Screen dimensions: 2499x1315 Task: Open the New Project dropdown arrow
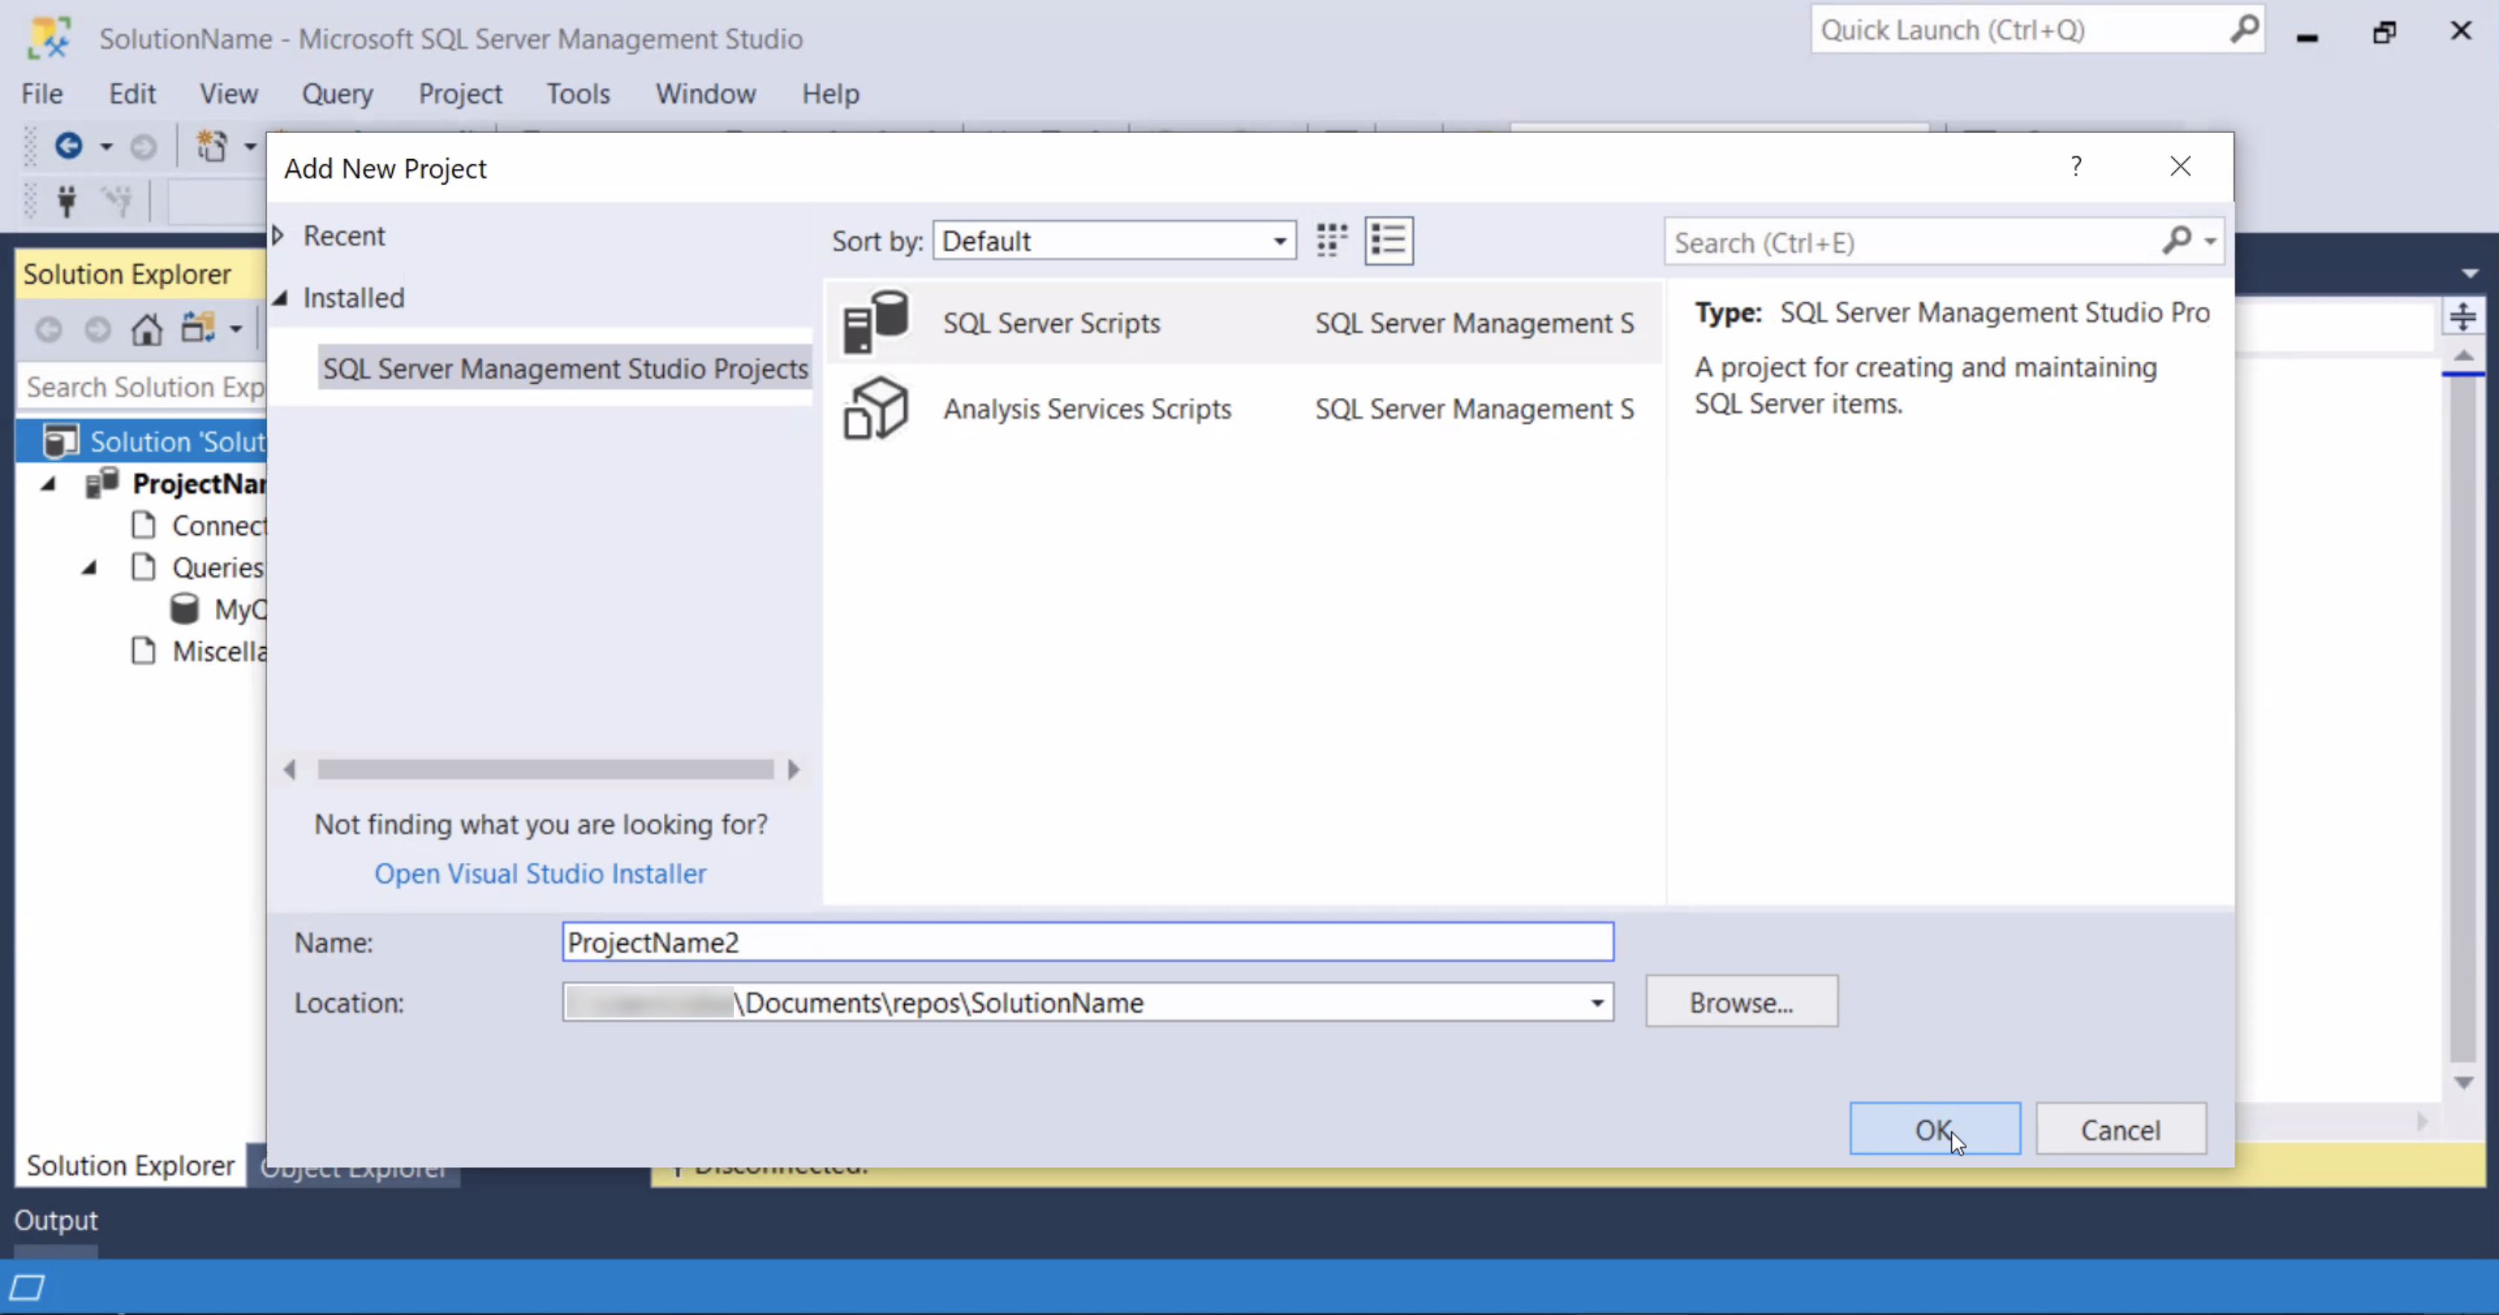click(x=249, y=147)
